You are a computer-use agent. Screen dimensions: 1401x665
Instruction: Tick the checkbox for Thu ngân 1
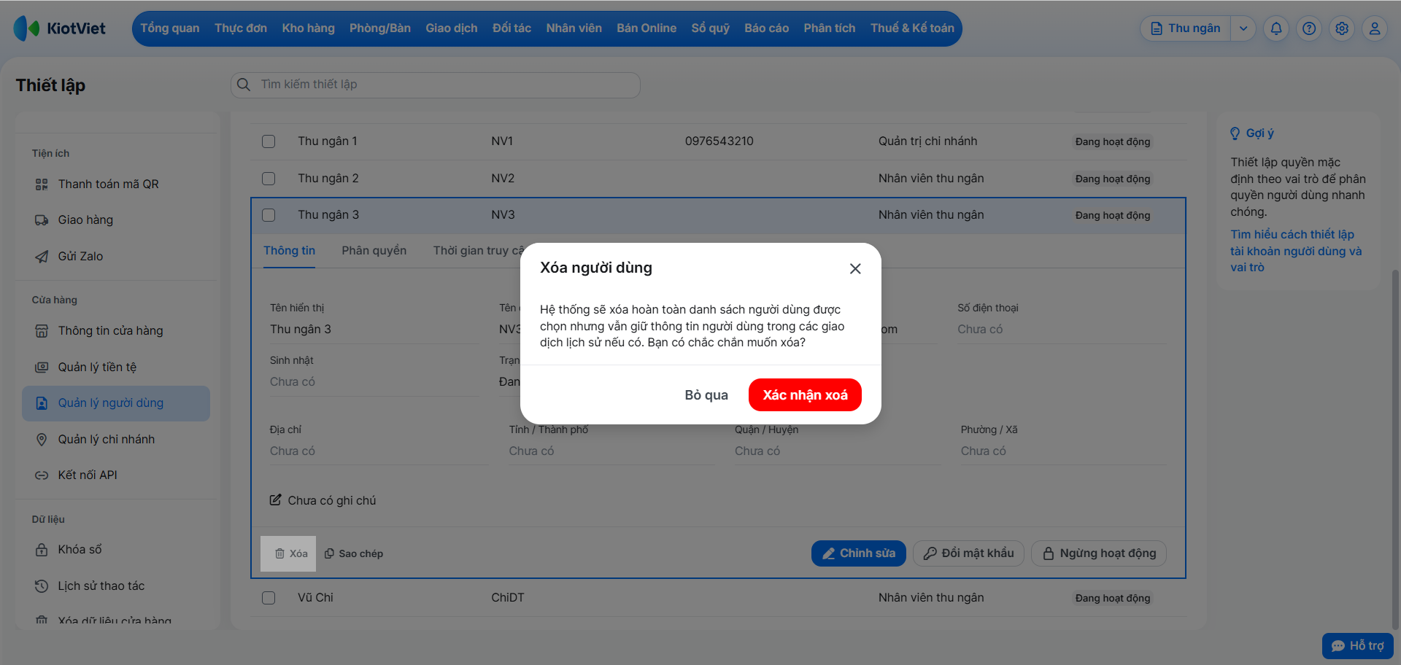(x=269, y=141)
